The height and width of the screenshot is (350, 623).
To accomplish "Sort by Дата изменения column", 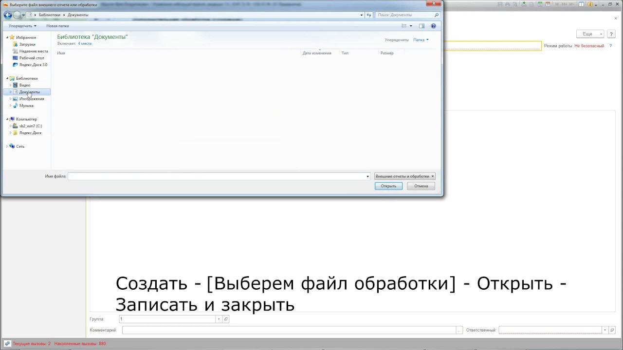I will click(x=317, y=53).
